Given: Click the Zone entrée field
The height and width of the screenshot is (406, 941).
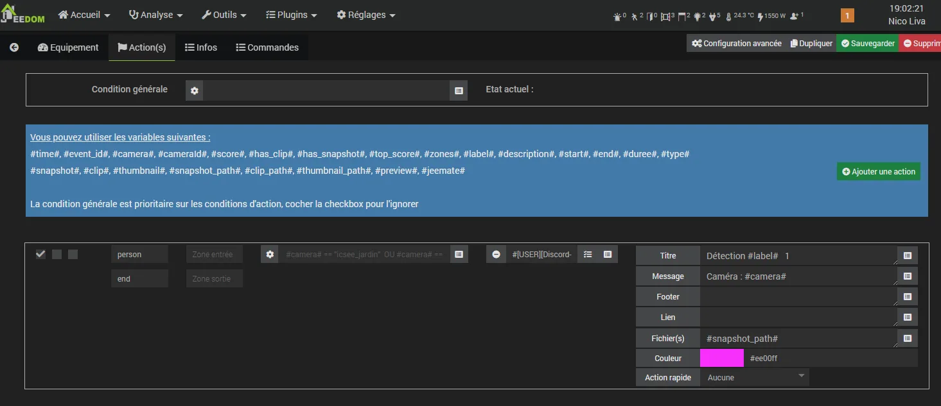Looking at the screenshot, I should (x=215, y=255).
